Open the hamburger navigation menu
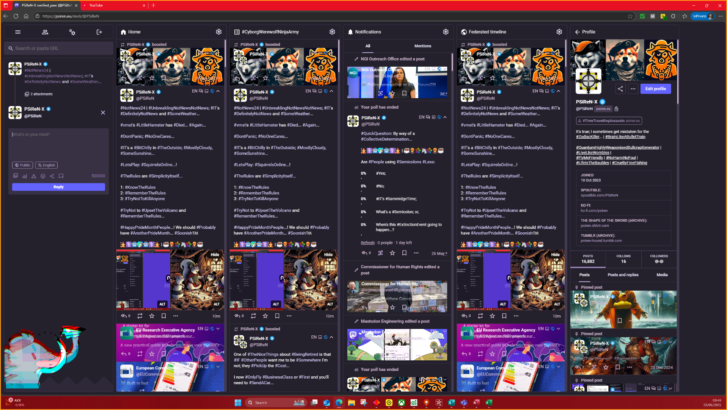Screen dimensions: 727x410 tap(18, 32)
